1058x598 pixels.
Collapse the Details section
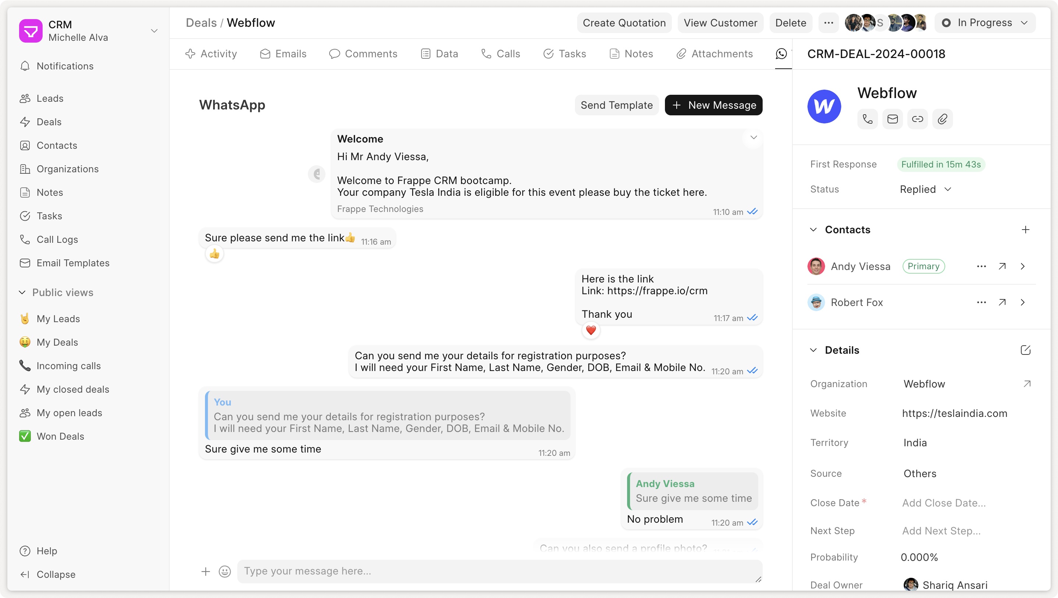(813, 350)
